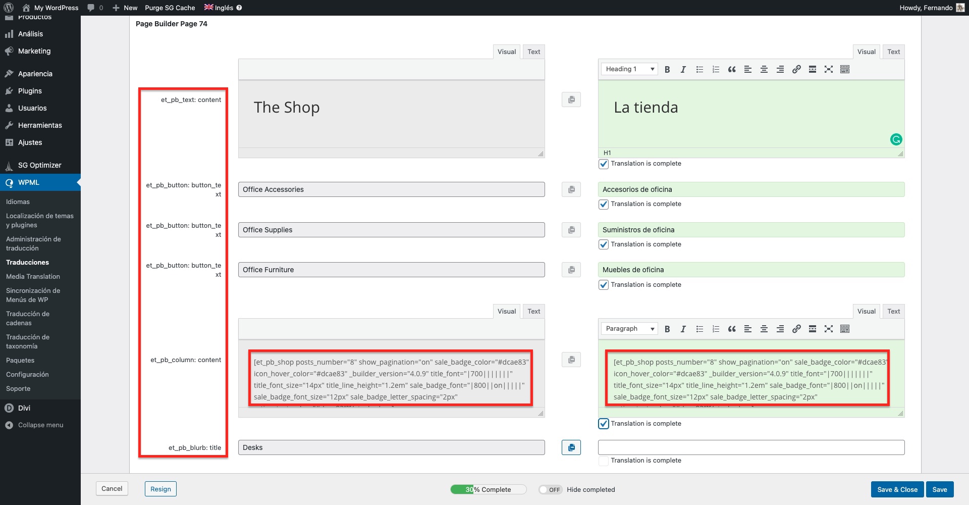The width and height of the screenshot is (969, 505).
Task: Click blockquote icon in Paragraph editor toolbar
Action: pos(731,329)
